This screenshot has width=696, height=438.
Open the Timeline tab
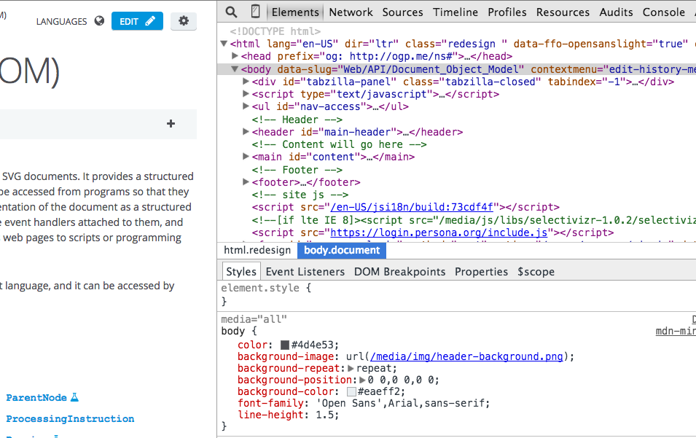[x=455, y=12]
